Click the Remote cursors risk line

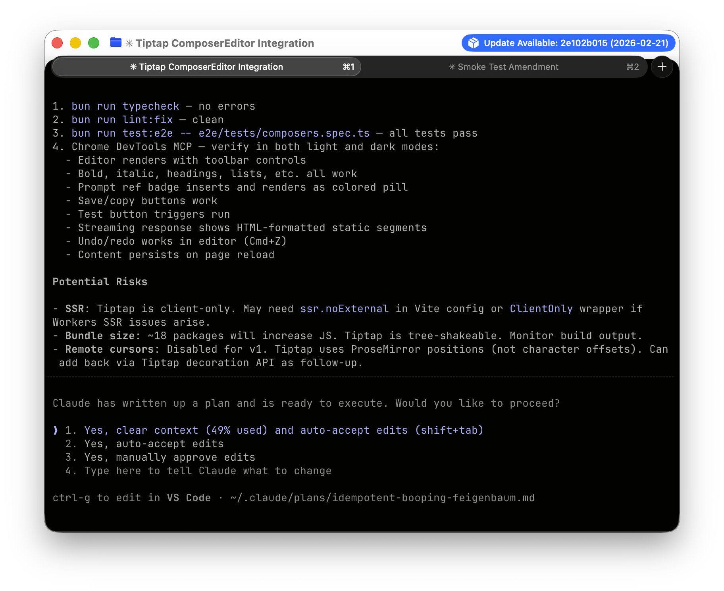(x=360, y=356)
